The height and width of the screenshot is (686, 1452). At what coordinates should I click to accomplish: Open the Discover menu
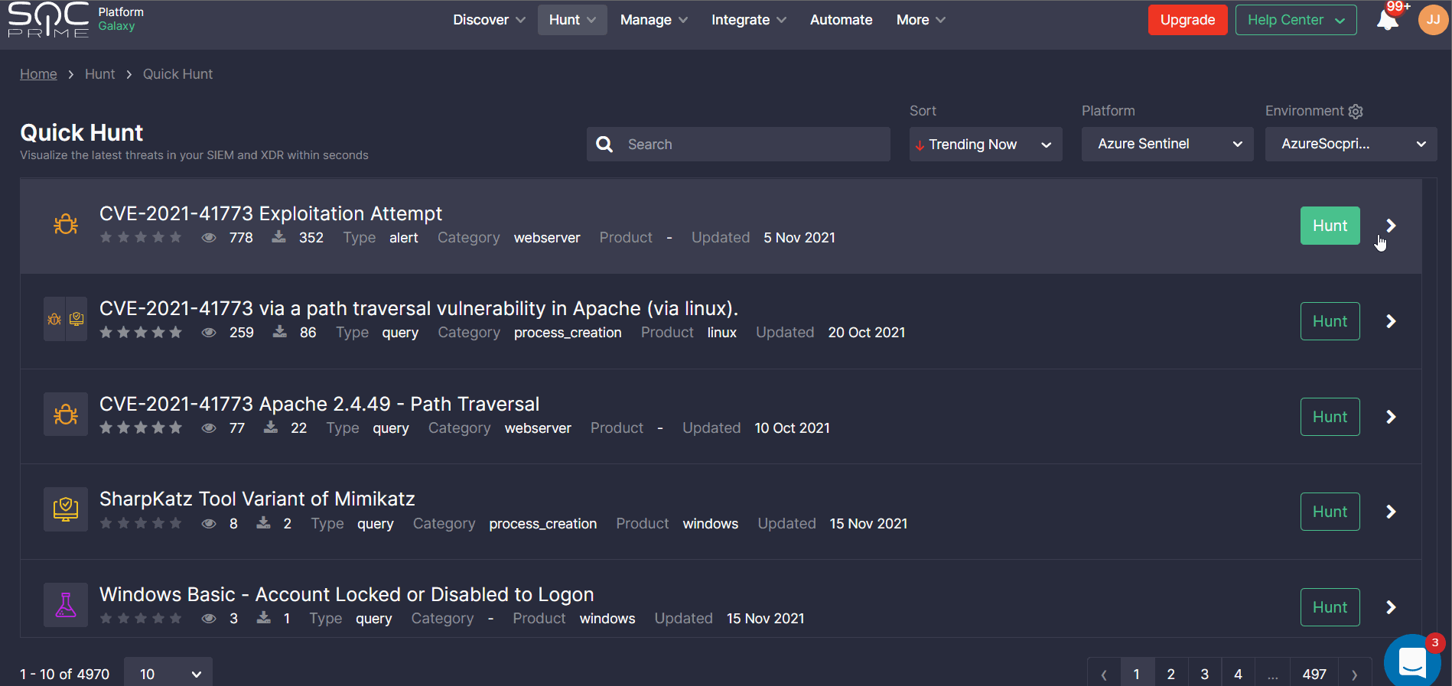pyautogui.click(x=489, y=20)
